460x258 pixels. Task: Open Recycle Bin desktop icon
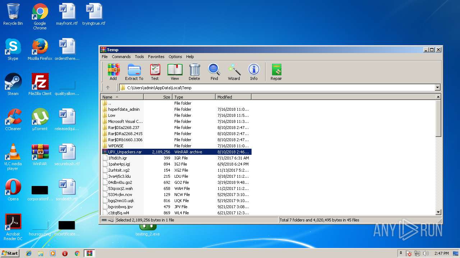[x=13, y=14]
